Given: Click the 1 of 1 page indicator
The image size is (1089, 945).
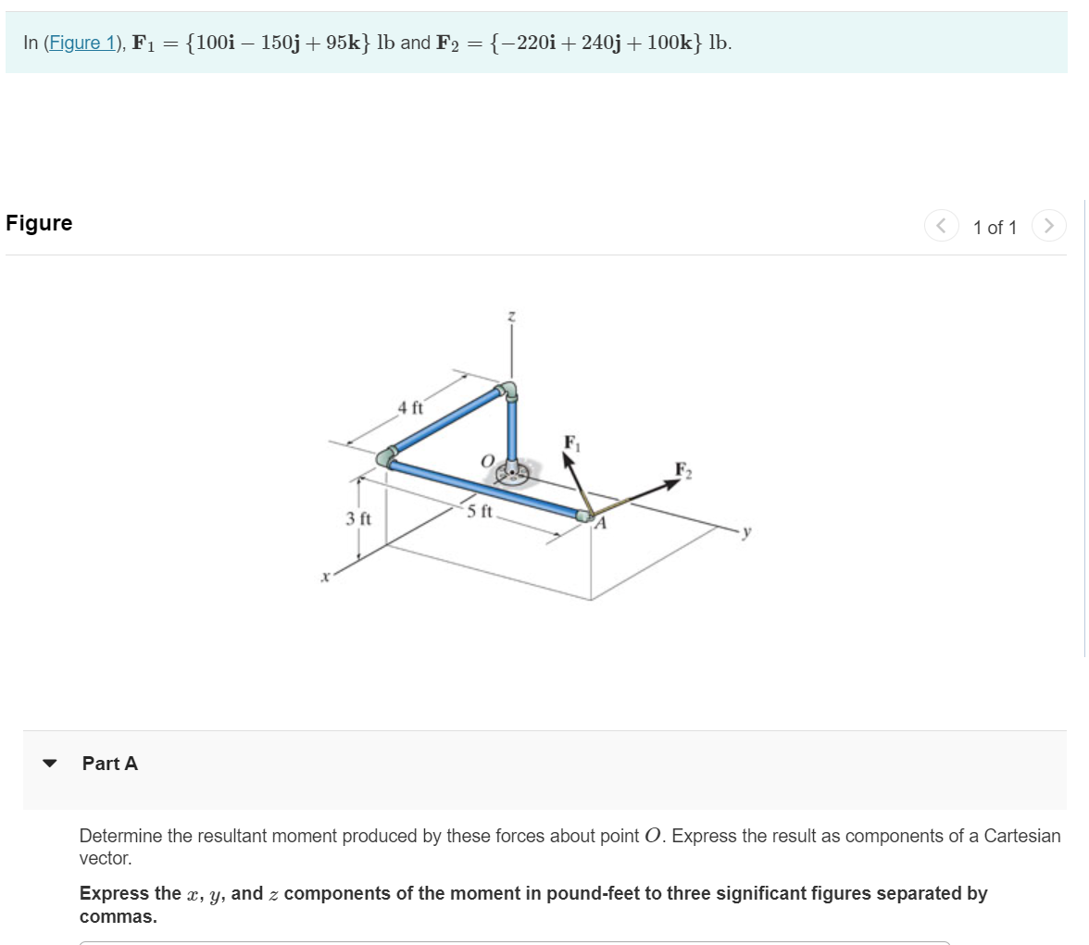Looking at the screenshot, I should pos(995,227).
